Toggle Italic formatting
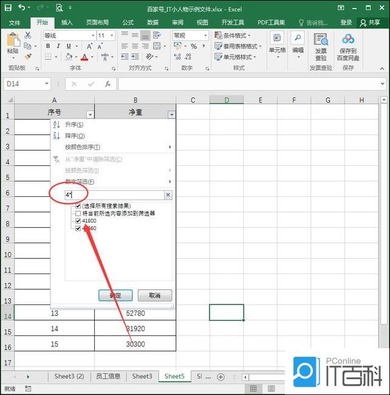 [58, 46]
